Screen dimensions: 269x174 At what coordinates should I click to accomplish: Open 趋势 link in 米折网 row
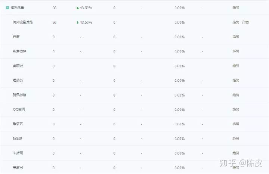coord(235,153)
